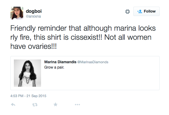Open dogboi's profile avatar picture
This screenshot has height=115, width=169.
tap(17, 13)
